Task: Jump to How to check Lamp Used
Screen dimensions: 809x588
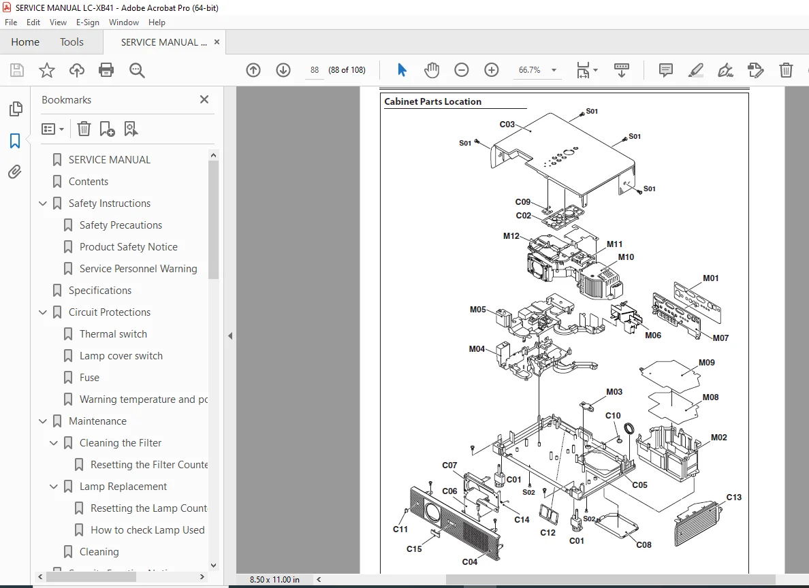Action: tap(148, 530)
